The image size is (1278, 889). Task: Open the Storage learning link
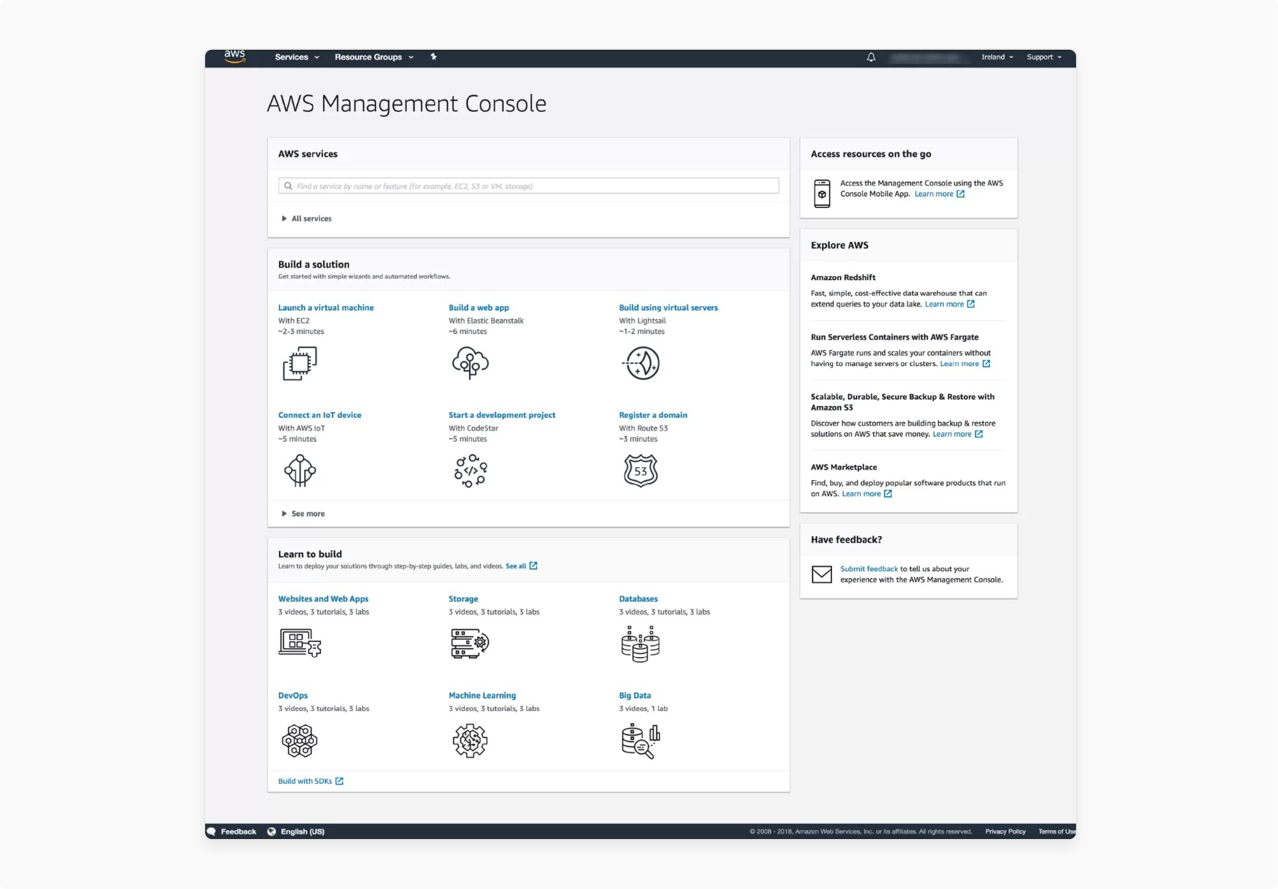464,598
